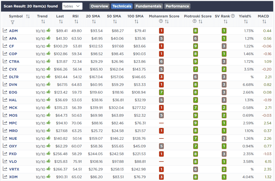Open the chart icon for HAL
275x181 pixels.
(x=5, y=100)
